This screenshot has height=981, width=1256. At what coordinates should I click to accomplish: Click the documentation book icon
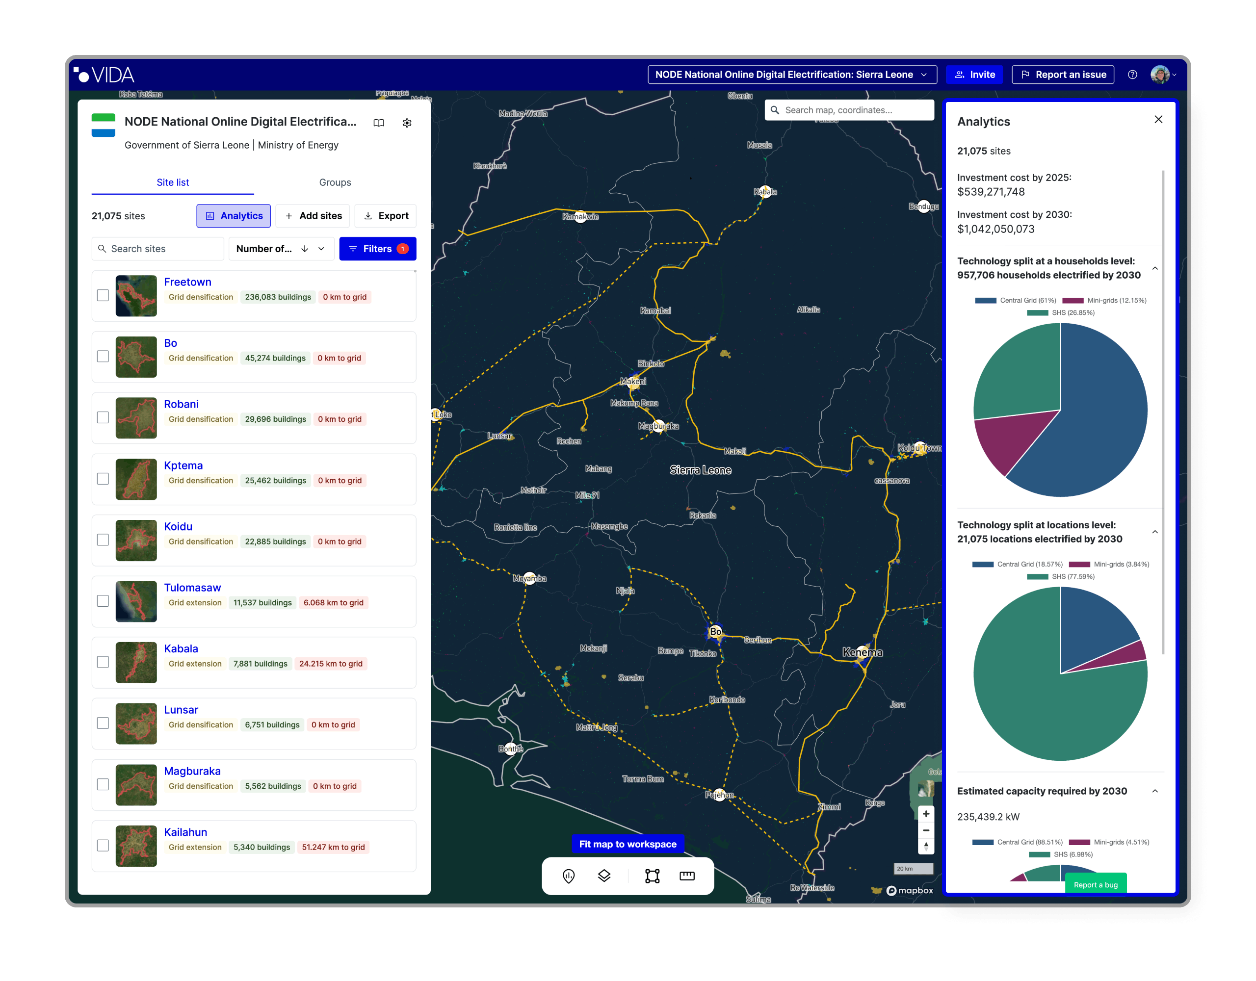click(378, 123)
